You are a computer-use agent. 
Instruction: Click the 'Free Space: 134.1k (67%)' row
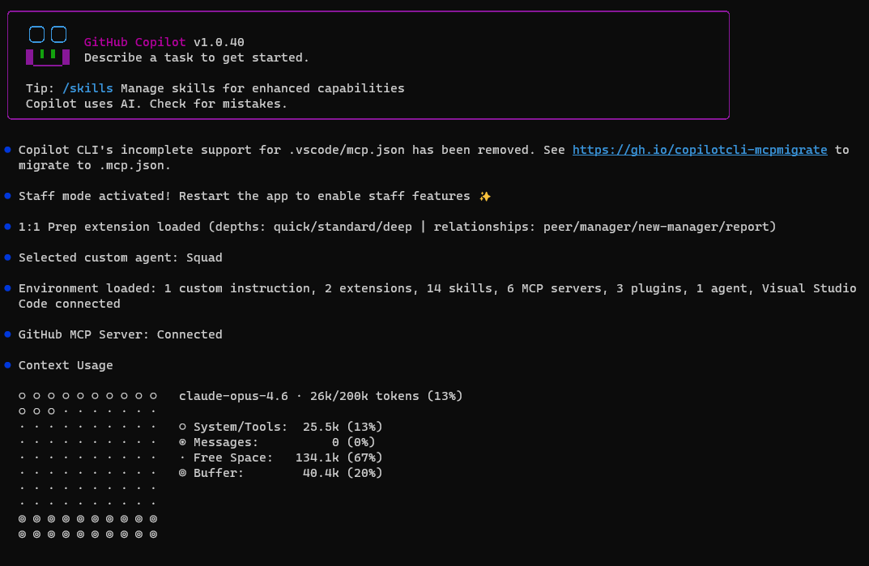[x=280, y=457]
